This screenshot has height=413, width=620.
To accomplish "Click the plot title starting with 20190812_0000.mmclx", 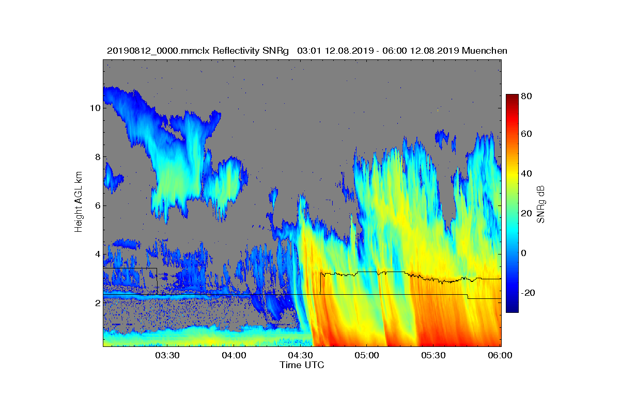I will pyautogui.click(x=307, y=51).
